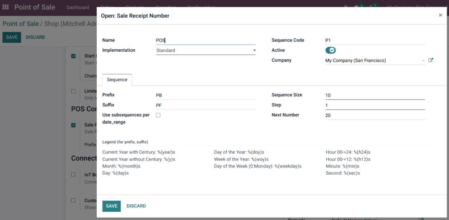Open the Dashboard menu item

point(78,7)
